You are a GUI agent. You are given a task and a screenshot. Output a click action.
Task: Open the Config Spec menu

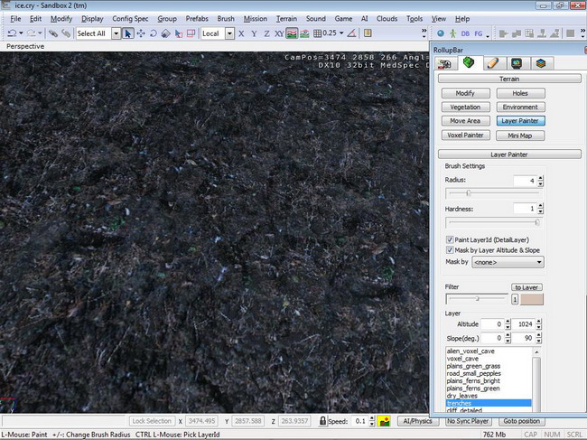[130, 19]
